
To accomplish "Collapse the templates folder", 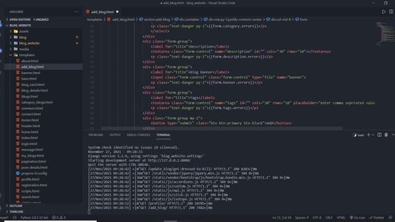I will click(27, 55).
